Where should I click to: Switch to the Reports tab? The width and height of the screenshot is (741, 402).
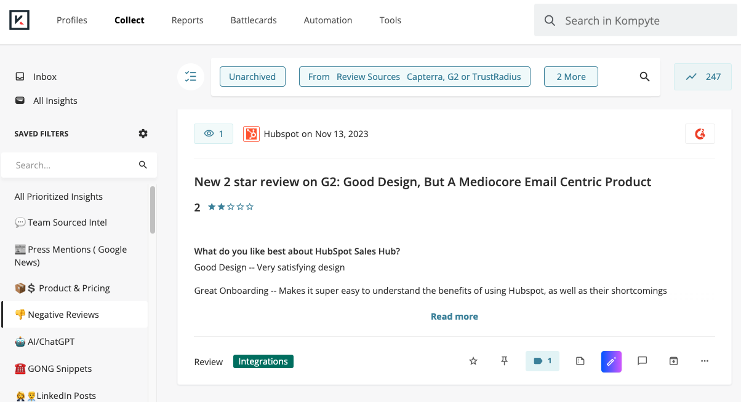point(187,20)
